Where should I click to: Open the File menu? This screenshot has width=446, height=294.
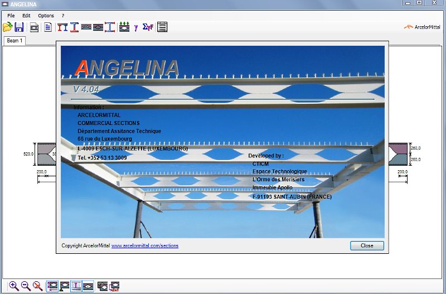coord(11,16)
